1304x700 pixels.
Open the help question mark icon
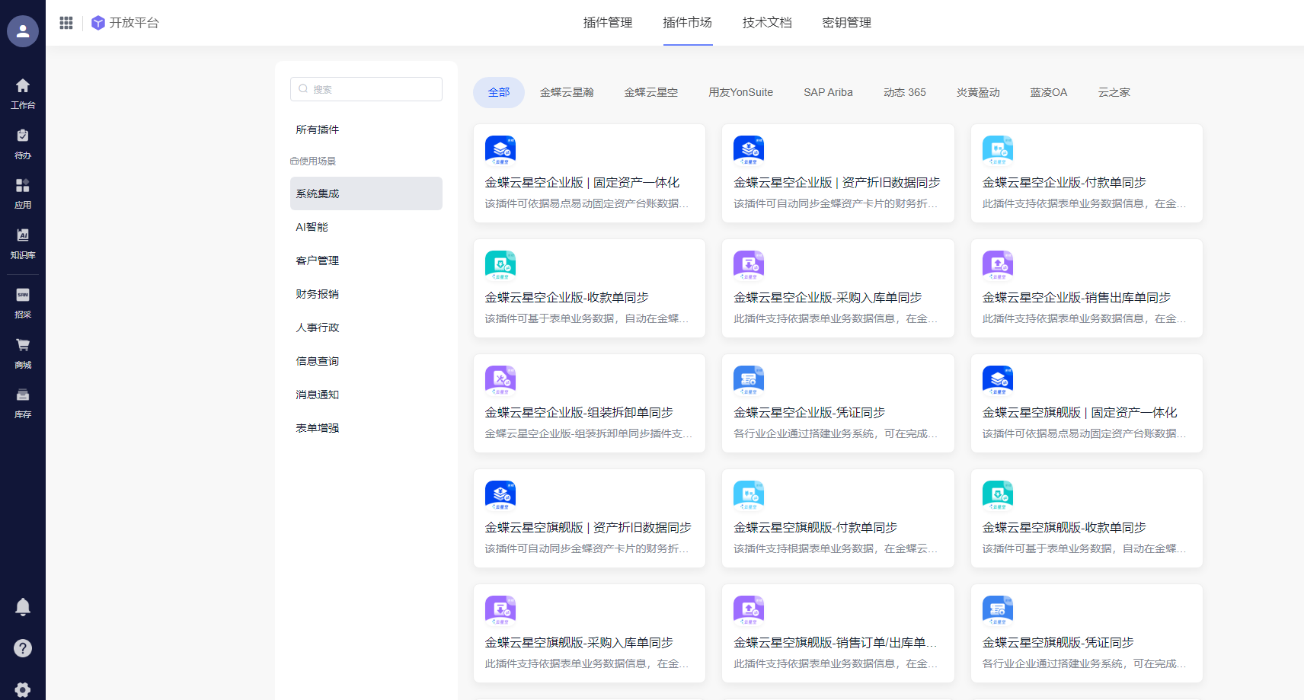pos(23,648)
